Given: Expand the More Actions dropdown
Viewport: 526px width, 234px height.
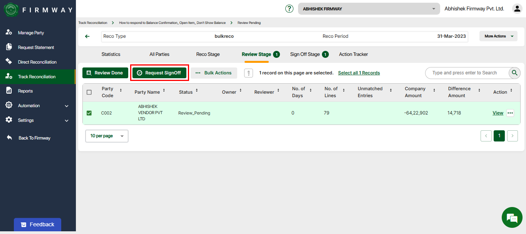Looking at the screenshot, I should pos(498,36).
